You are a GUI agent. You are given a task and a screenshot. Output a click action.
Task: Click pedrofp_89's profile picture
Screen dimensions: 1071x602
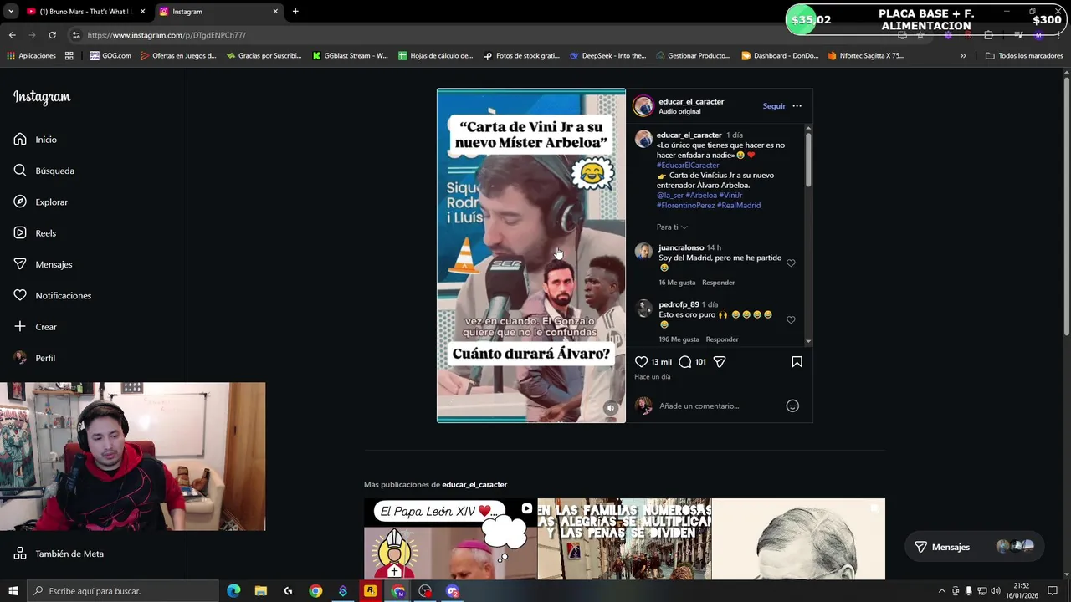[643, 308]
